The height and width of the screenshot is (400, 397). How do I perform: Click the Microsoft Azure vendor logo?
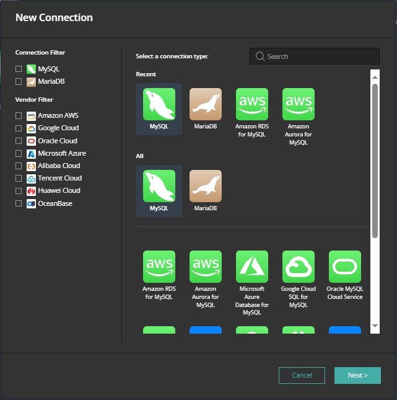[31, 154]
